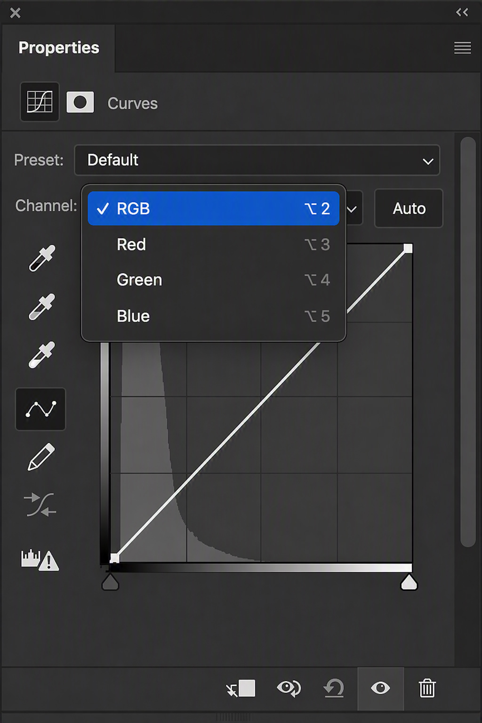This screenshot has height=723, width=482.
Task: Activate the edit points curve tool
Action: pyautogui.click(x=40, y=409)
